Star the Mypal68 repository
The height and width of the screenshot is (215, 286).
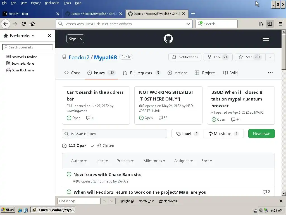point(250,57)
